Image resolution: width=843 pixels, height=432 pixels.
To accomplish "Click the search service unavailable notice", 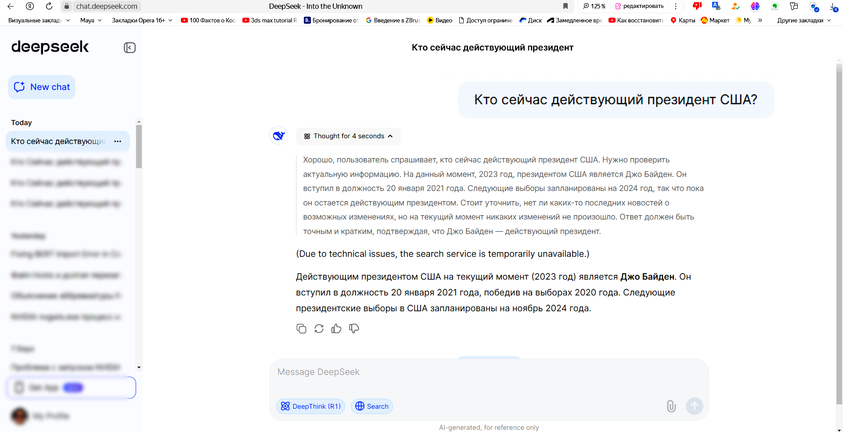I will (443, 254).
